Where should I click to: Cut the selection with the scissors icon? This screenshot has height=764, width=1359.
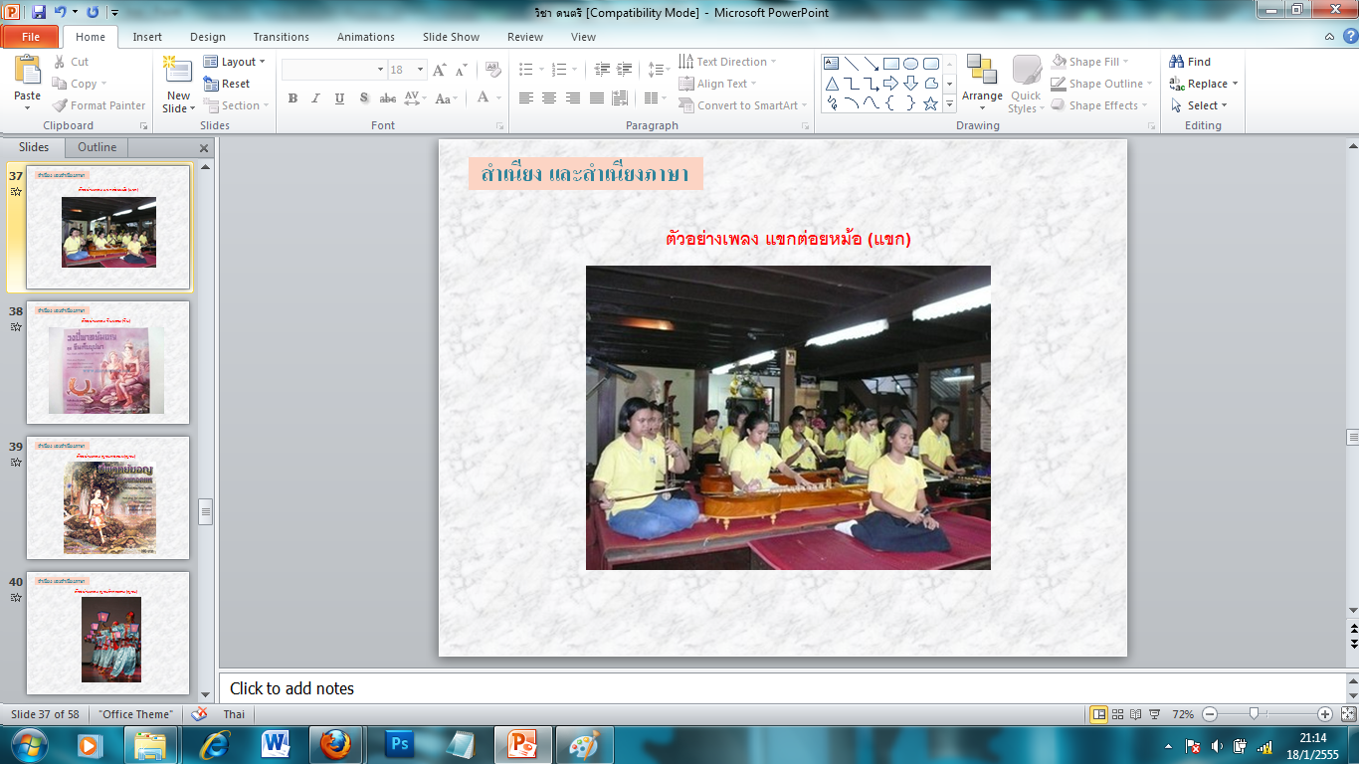tap(60, 62)
